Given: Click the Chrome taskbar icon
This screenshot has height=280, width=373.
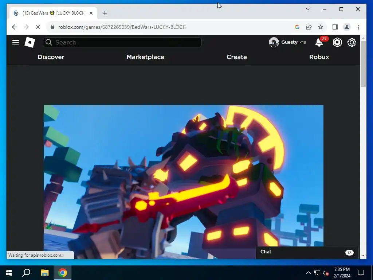Looking at the screenshot, I should coord(63,273).
